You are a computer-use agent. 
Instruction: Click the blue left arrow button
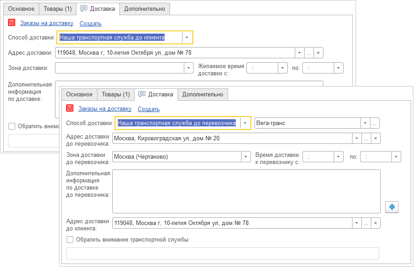(x=392, y=207)
